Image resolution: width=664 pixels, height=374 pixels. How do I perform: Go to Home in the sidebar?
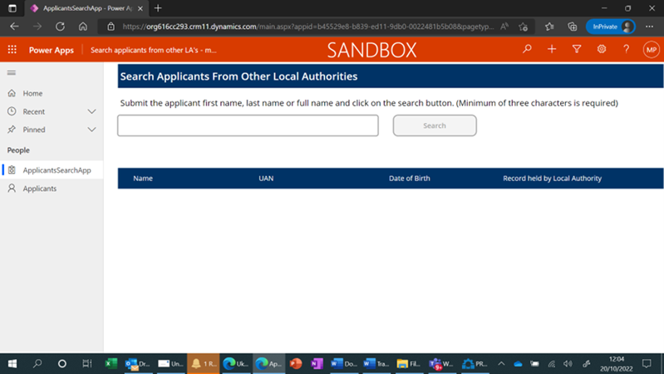33,93
